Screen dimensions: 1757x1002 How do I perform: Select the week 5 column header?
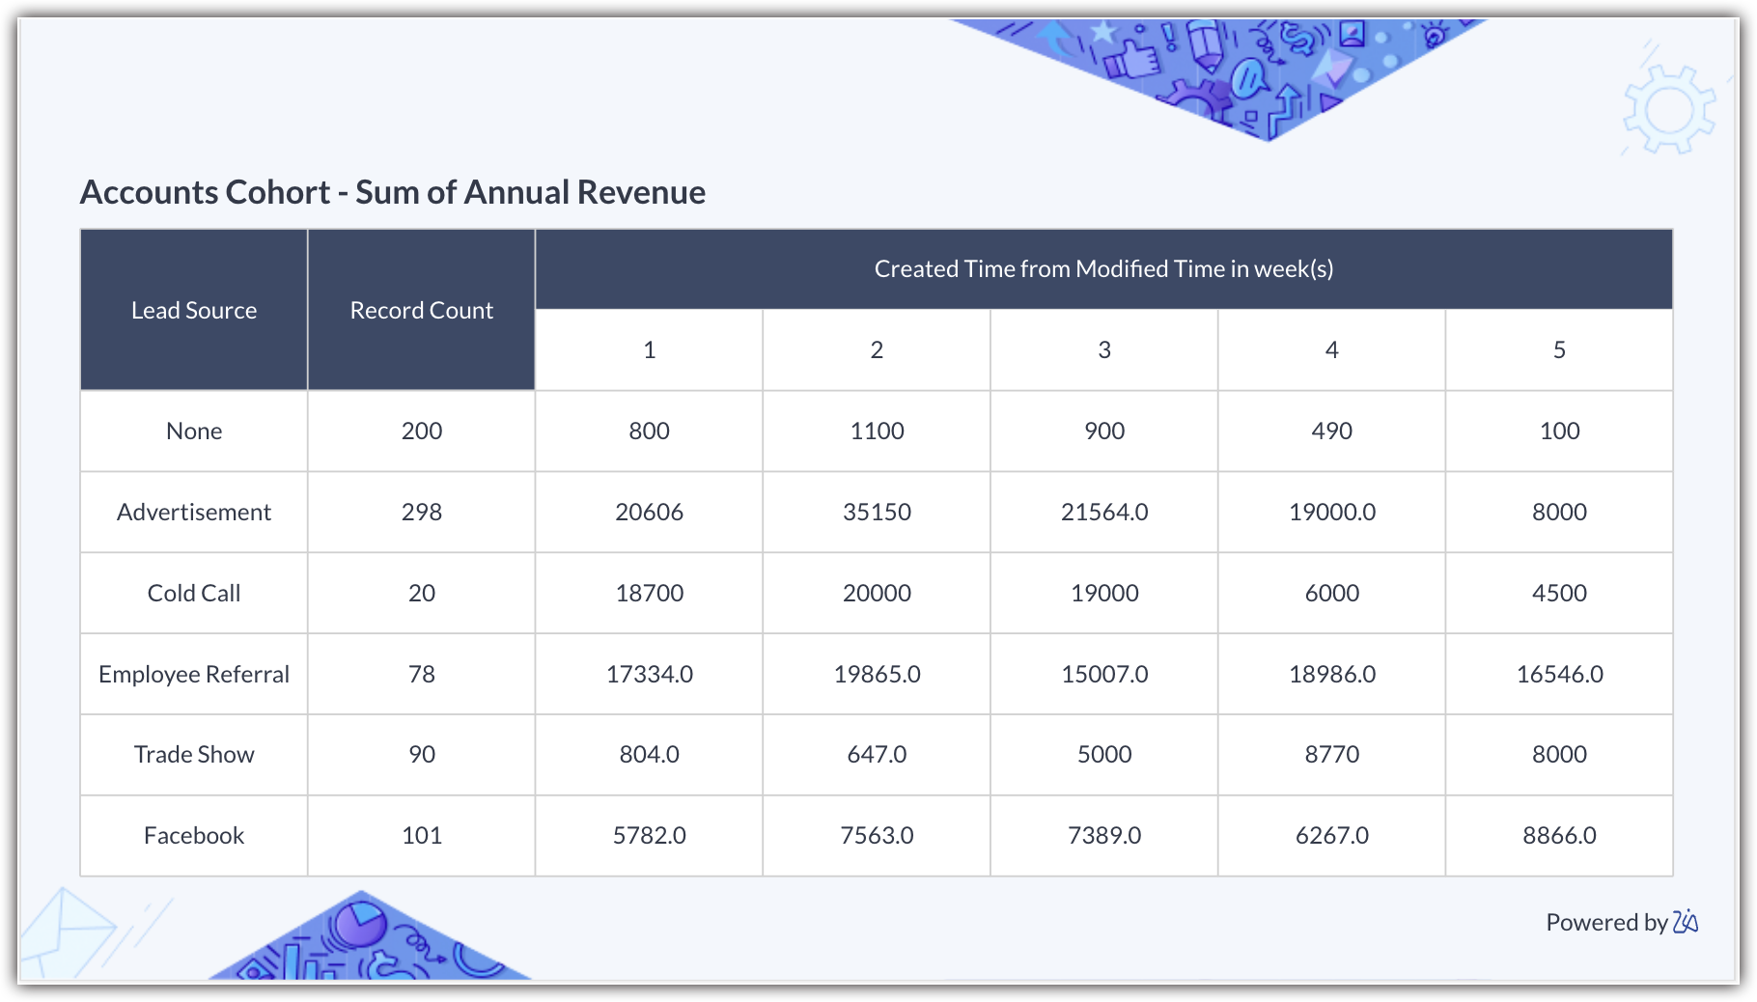[x=1559, y=350]
